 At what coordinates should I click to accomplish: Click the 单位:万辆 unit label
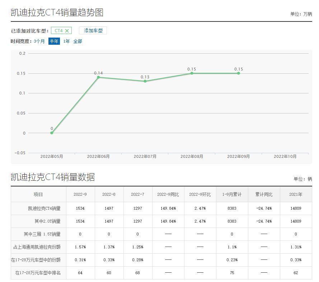[x=301, y=13]
